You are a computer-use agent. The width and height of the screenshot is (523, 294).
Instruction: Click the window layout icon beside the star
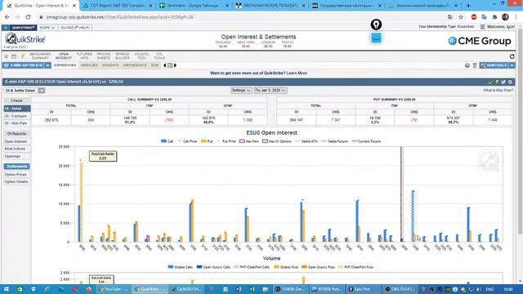pyautogui.click(x=14, y=56)
